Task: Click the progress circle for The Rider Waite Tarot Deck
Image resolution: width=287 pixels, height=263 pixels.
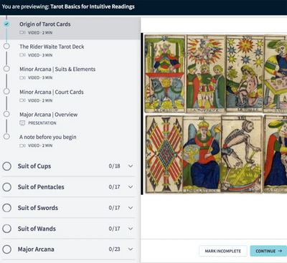Action: click(x=6, y=46)
